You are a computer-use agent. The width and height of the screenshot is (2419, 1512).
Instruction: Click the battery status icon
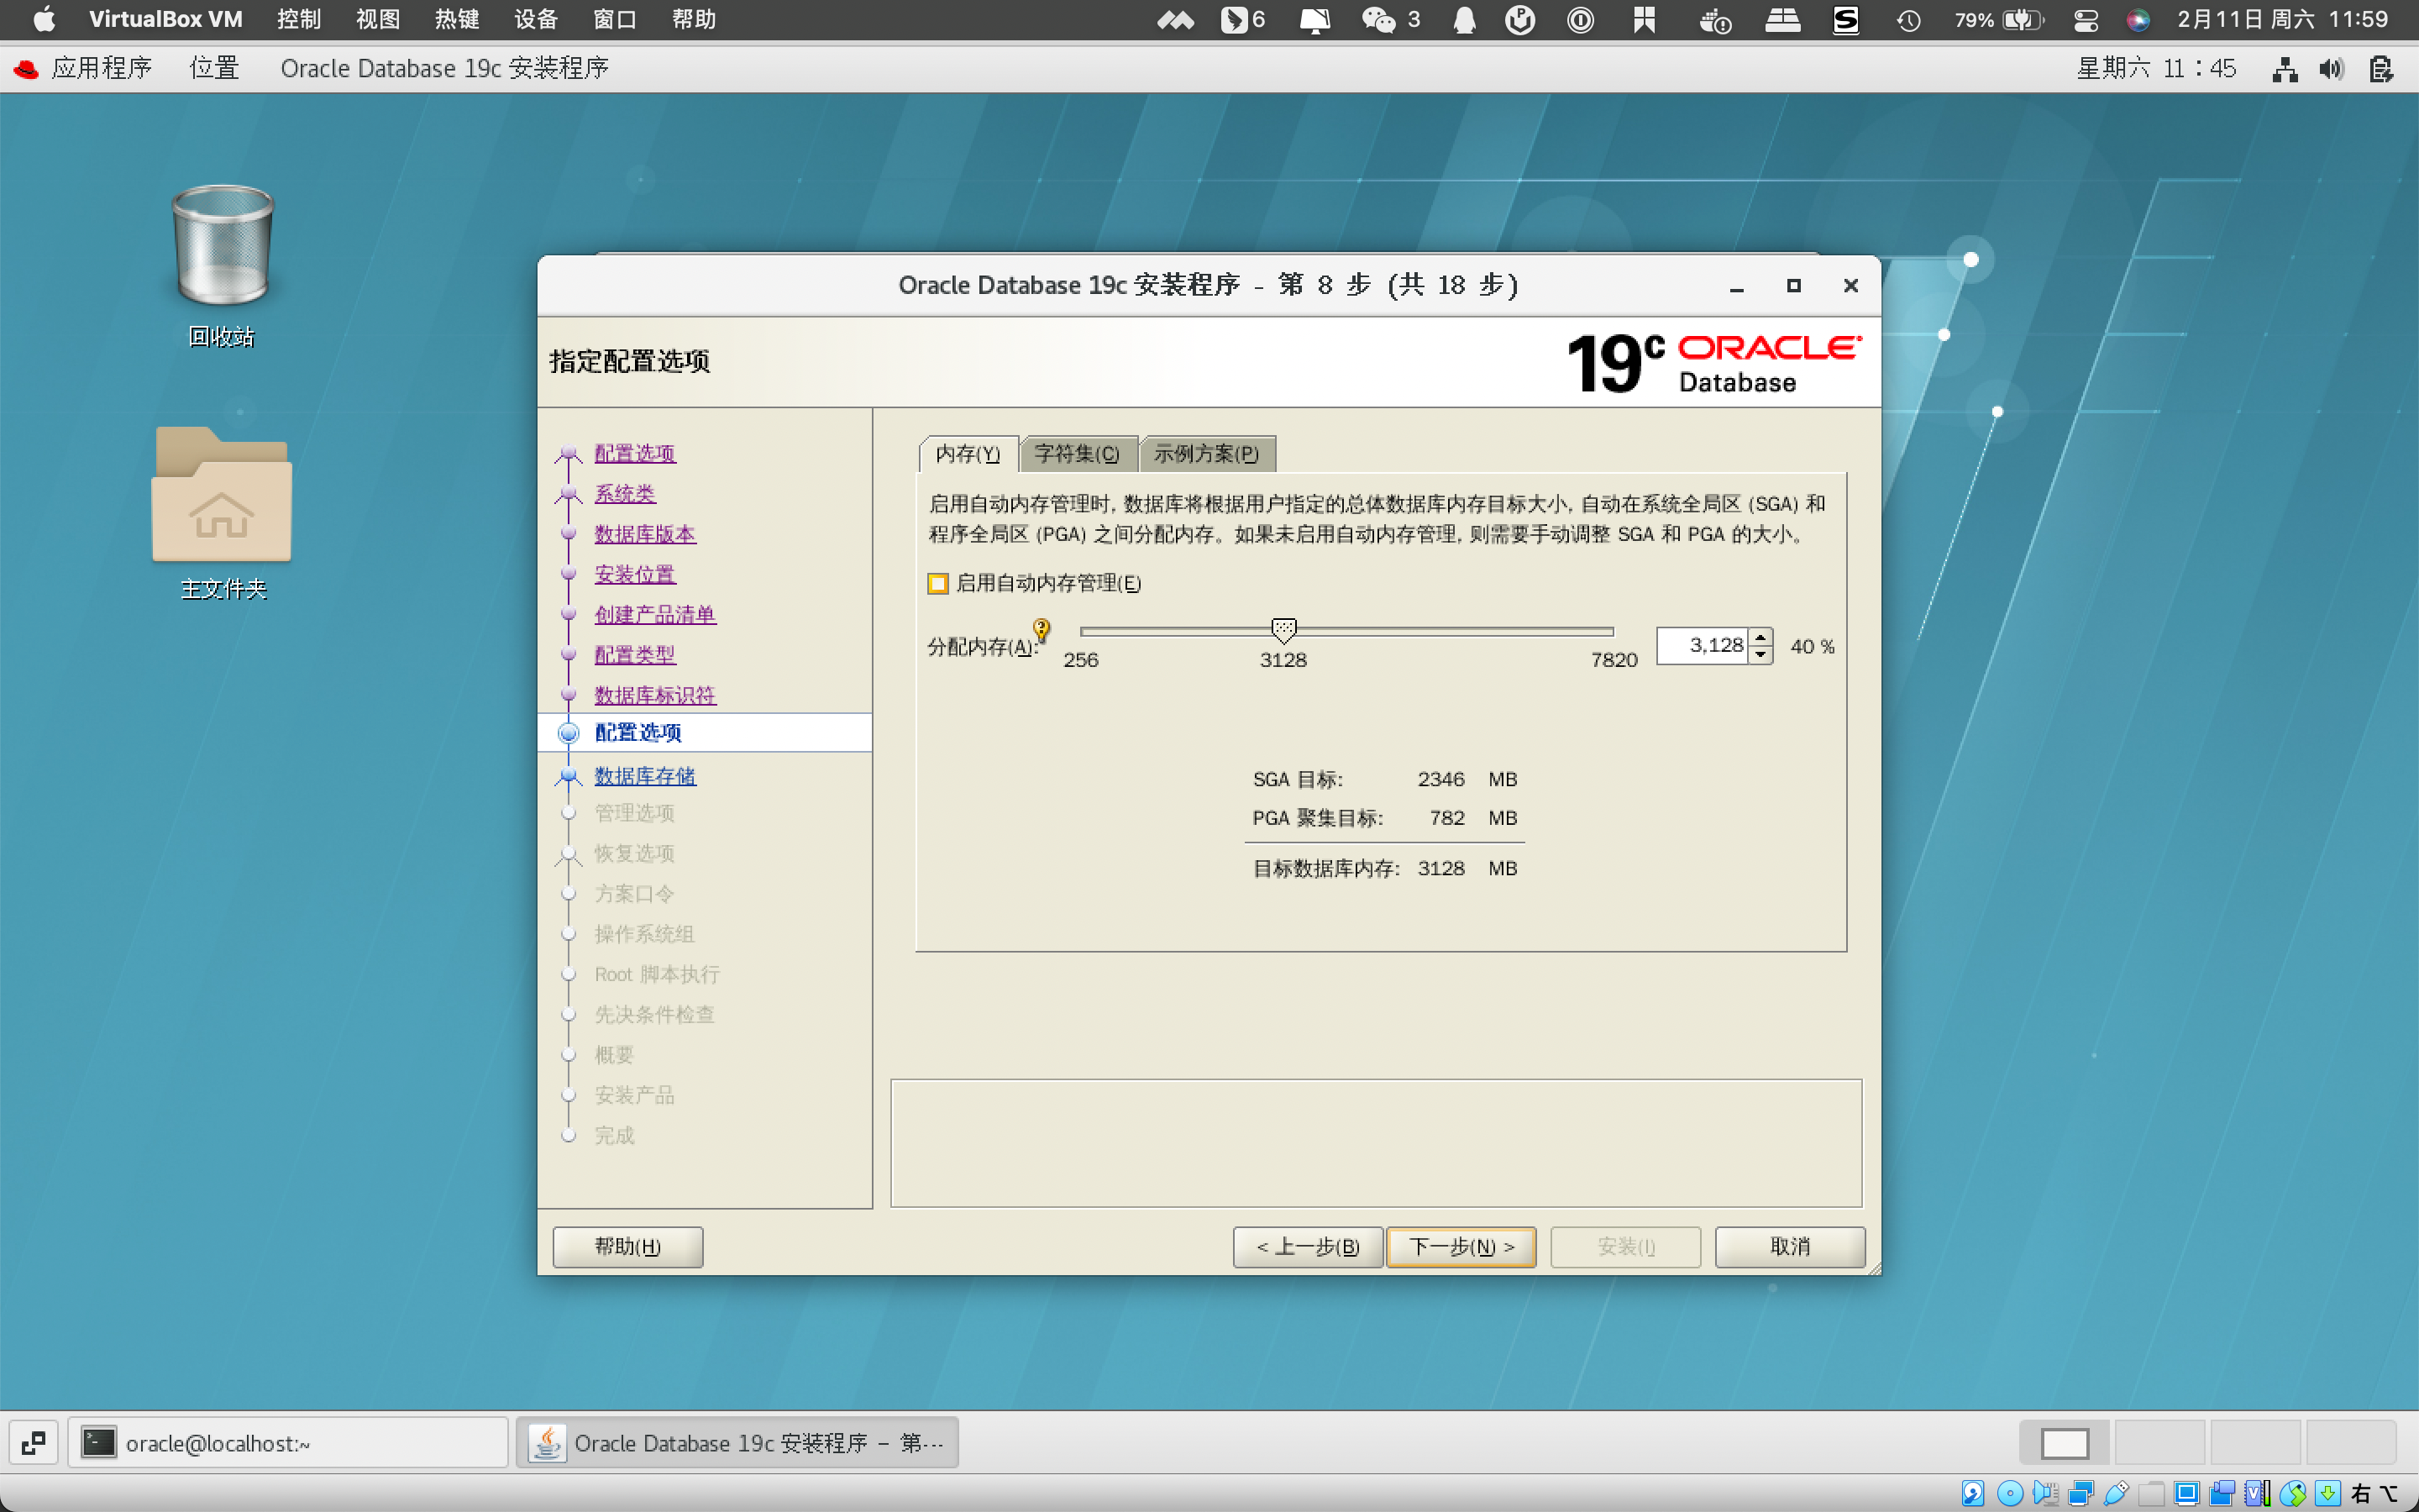(2023, 19)
